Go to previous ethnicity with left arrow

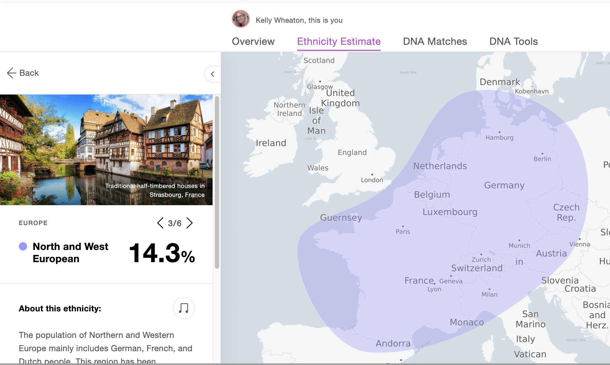pyautogui.click(x=160, y=223)
